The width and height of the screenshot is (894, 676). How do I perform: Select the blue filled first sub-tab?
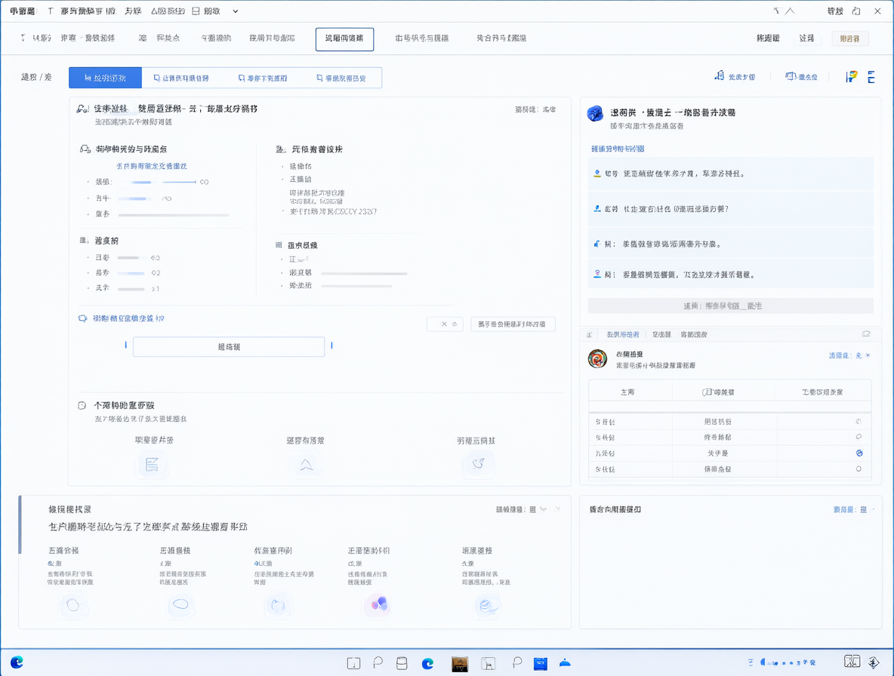click(106, 78)
